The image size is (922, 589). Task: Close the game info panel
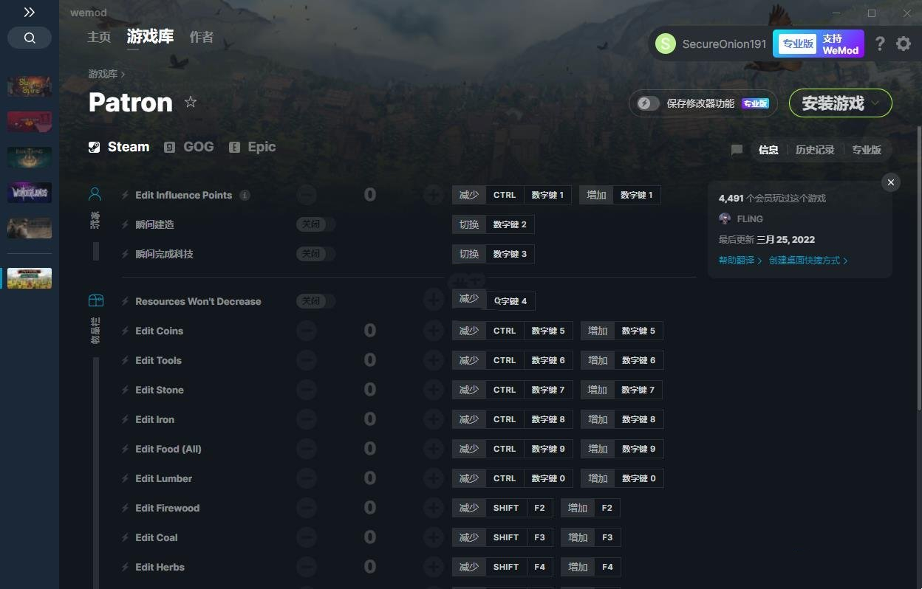click(891, 182)
